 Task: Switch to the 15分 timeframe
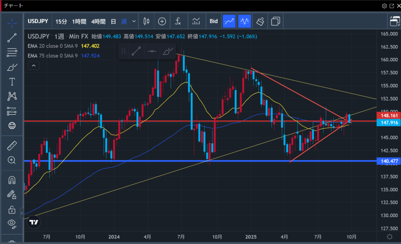coord(61,21)
